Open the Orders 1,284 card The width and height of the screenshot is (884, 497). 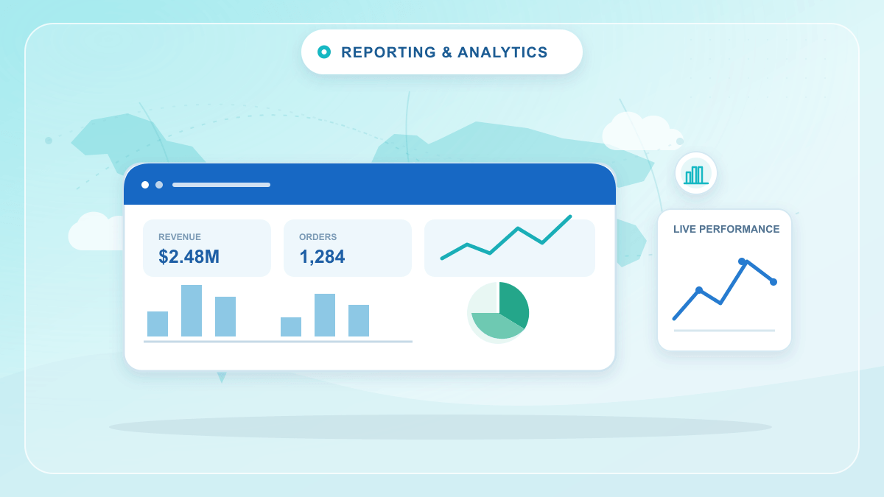click(348, 248)
